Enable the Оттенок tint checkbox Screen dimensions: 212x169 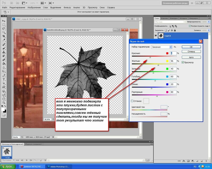132,101
